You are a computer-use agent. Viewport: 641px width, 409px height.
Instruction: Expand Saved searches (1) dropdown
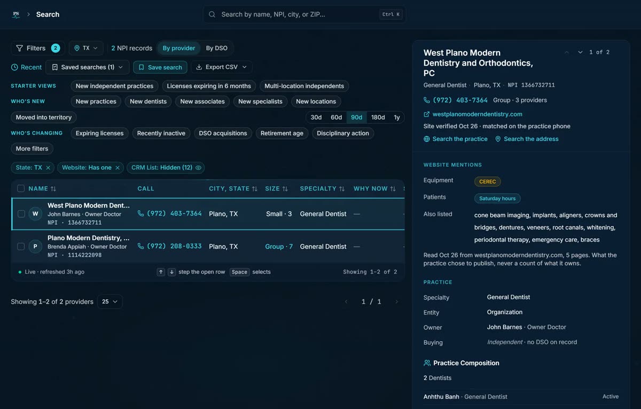click(x=88, y=67)
